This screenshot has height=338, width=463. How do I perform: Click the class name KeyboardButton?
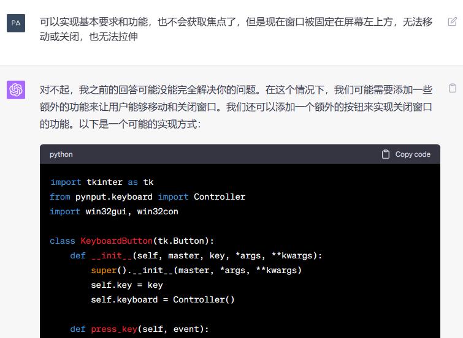point(117,241)
